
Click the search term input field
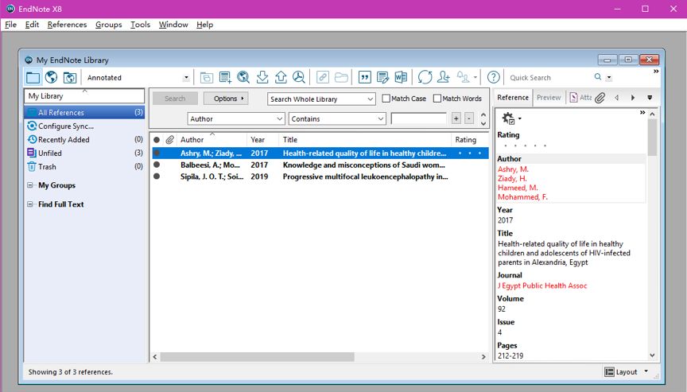tap(418, 118)
